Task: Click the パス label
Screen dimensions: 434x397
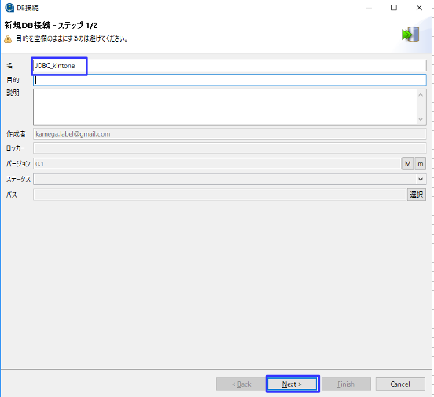Action: coord(12,195)
